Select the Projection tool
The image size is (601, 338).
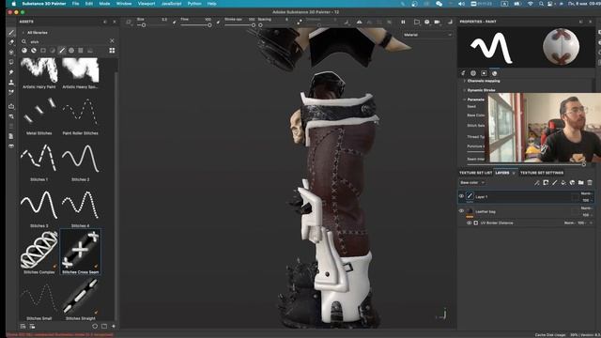(x=11, y=53)
